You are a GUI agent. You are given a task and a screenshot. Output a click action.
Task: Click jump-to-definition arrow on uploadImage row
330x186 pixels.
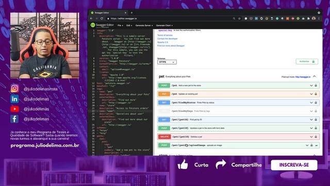point(316,145)
